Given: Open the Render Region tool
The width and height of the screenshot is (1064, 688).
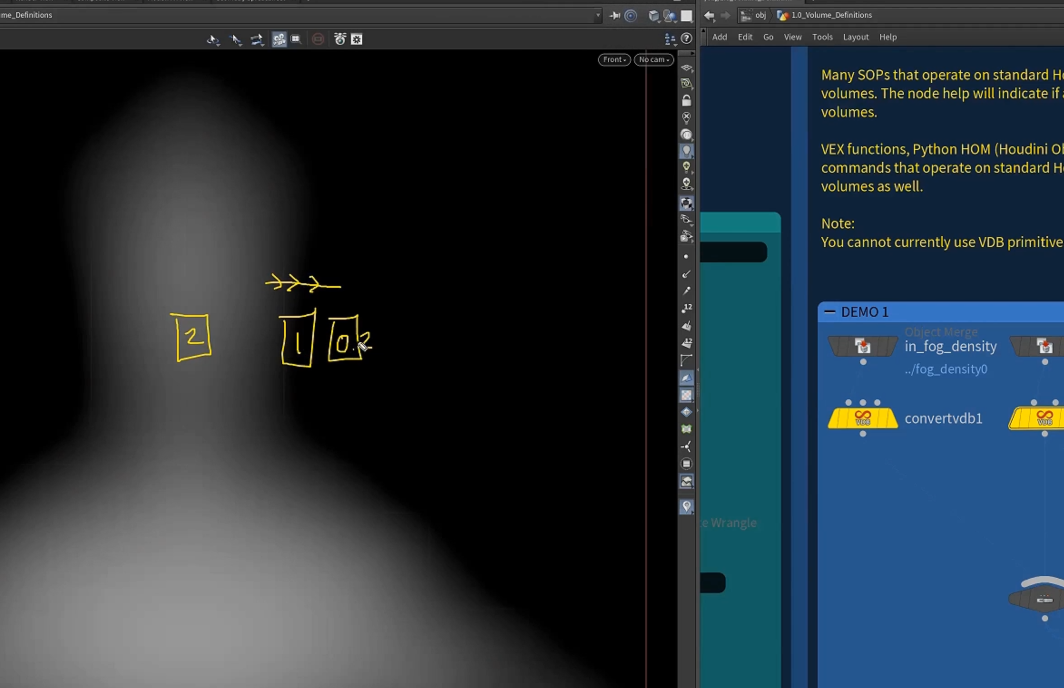Looking at the screenshot, I should [x=296, y=39].
